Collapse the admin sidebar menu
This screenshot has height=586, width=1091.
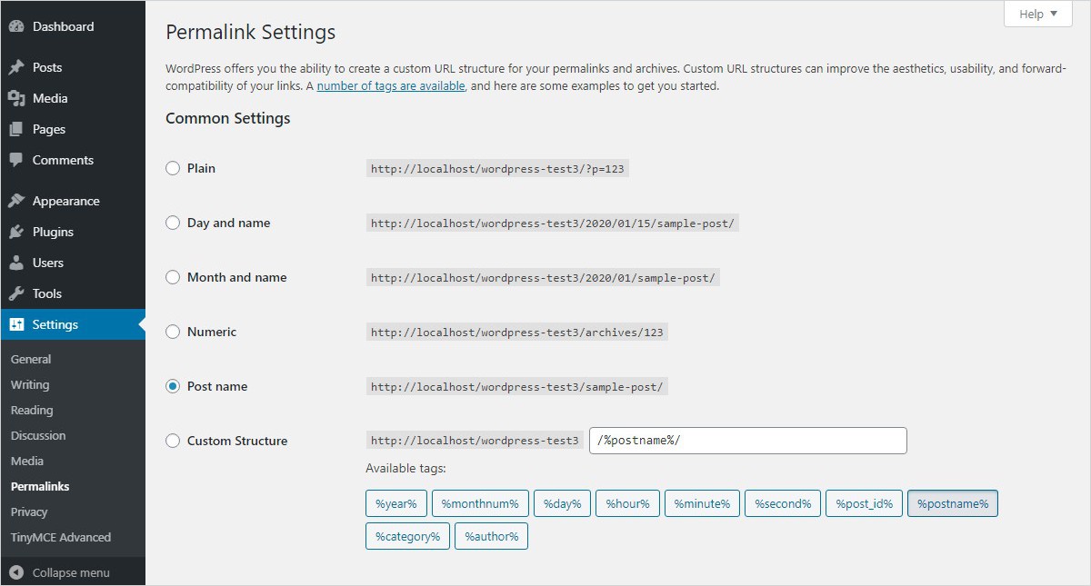click(60, 572)
